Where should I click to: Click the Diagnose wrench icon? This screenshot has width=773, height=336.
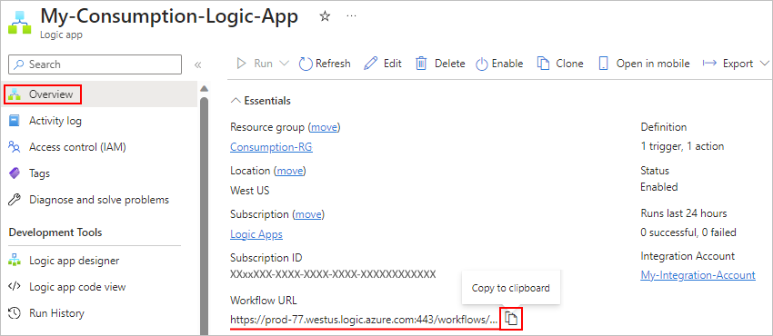pyautogui.click(x=15, y=200)
